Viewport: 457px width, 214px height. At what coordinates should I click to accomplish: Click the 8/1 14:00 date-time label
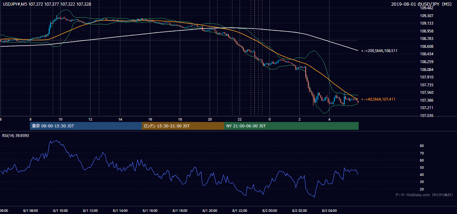tap(120, 211)
